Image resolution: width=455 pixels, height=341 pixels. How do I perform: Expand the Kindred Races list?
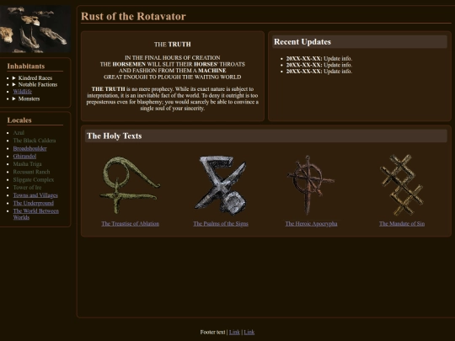32,78
